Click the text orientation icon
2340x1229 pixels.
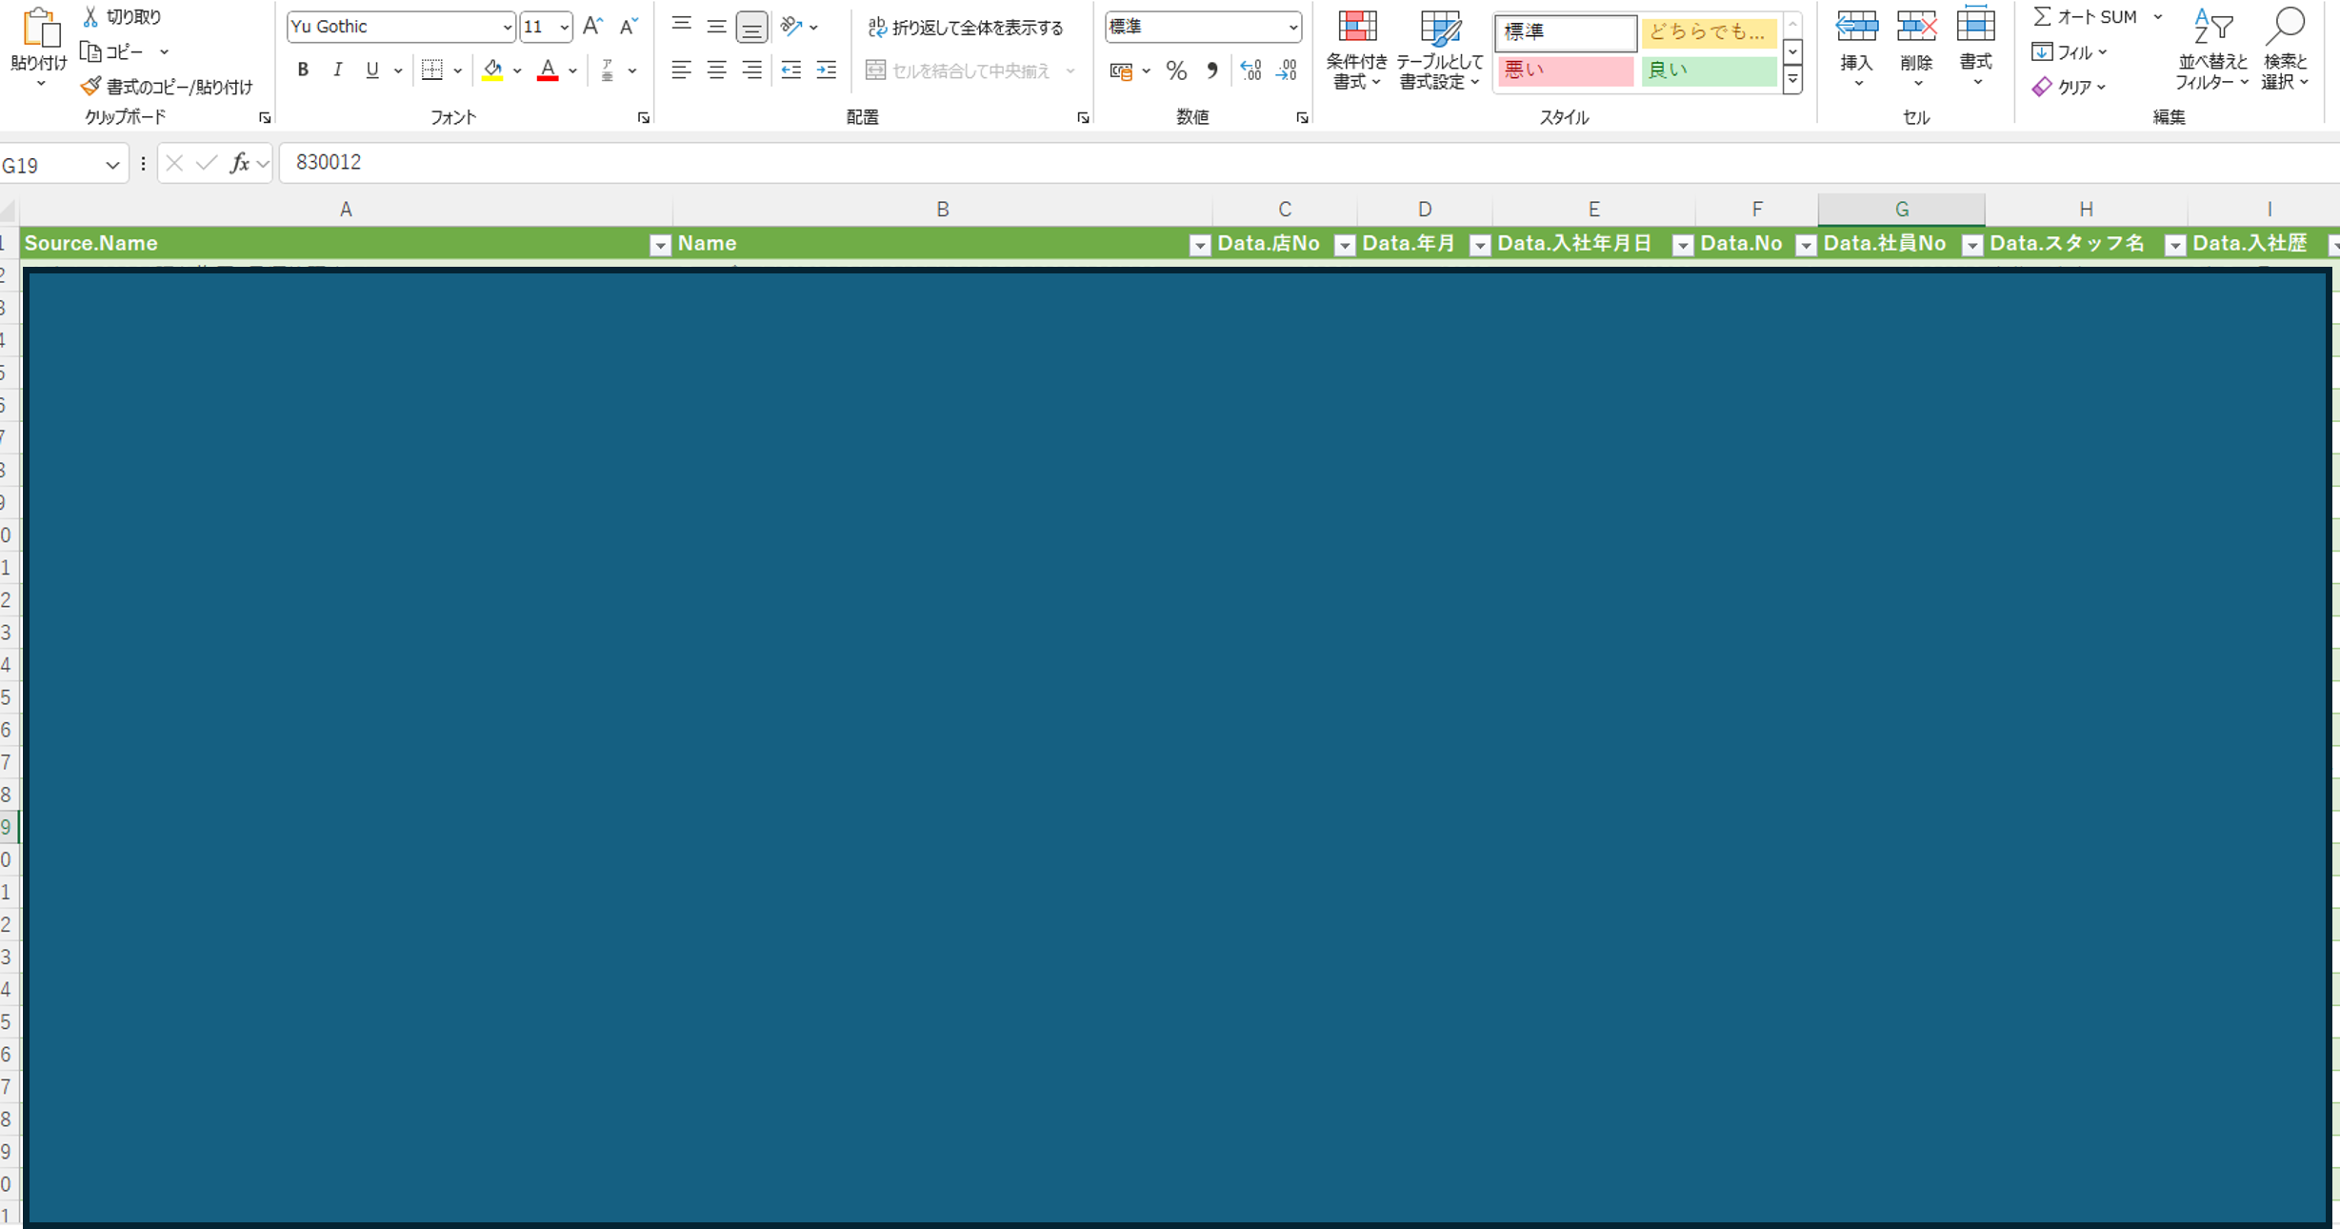tap(791, 27)
